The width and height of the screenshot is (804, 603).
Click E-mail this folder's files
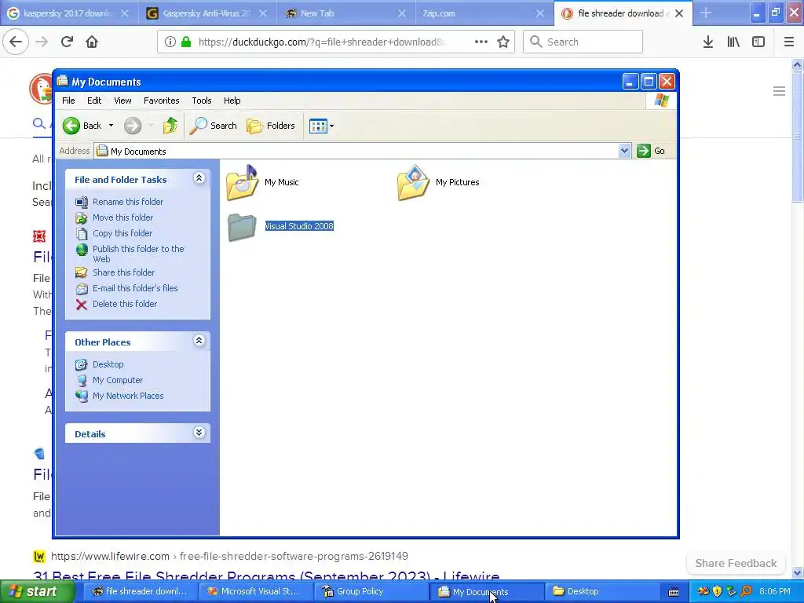point(135,288)
